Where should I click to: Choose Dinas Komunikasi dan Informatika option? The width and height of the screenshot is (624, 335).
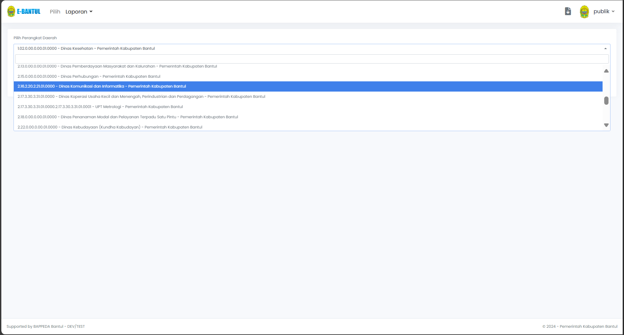[x=308, y=86]
